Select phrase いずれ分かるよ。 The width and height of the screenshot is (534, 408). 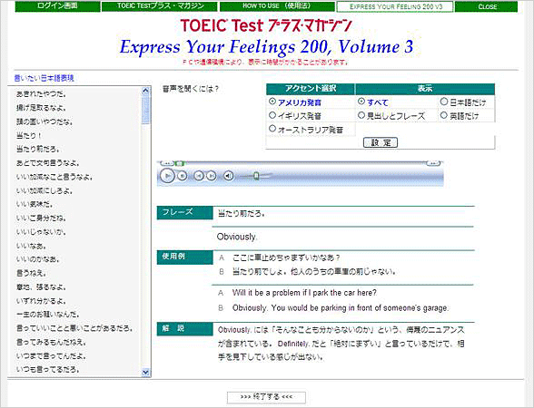pyautogui.click(x=41, y=301)
